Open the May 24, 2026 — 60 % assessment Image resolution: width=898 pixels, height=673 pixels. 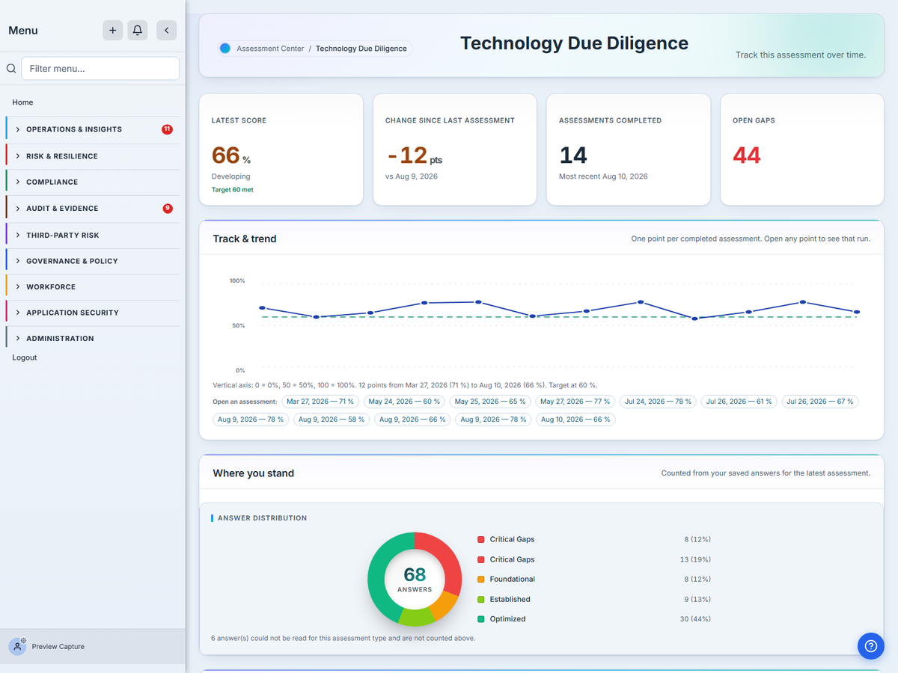coord(404,402)
